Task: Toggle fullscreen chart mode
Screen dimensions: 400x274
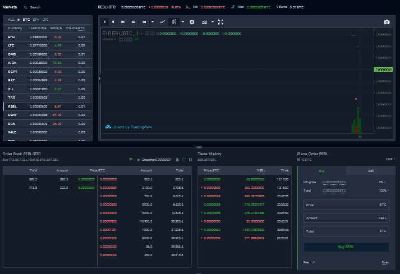Action: (x=220, y=22)
